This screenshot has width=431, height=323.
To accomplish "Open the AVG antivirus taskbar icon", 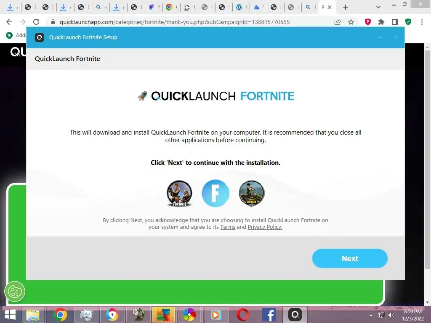I will pyautogui.click(x=164, y=315).
